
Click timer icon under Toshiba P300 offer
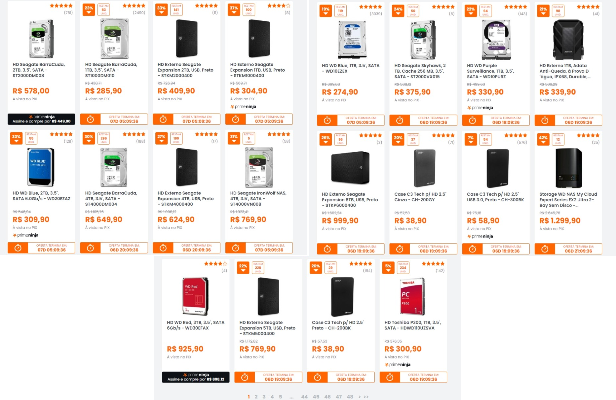pyautogui.click(x=390, y=377)
